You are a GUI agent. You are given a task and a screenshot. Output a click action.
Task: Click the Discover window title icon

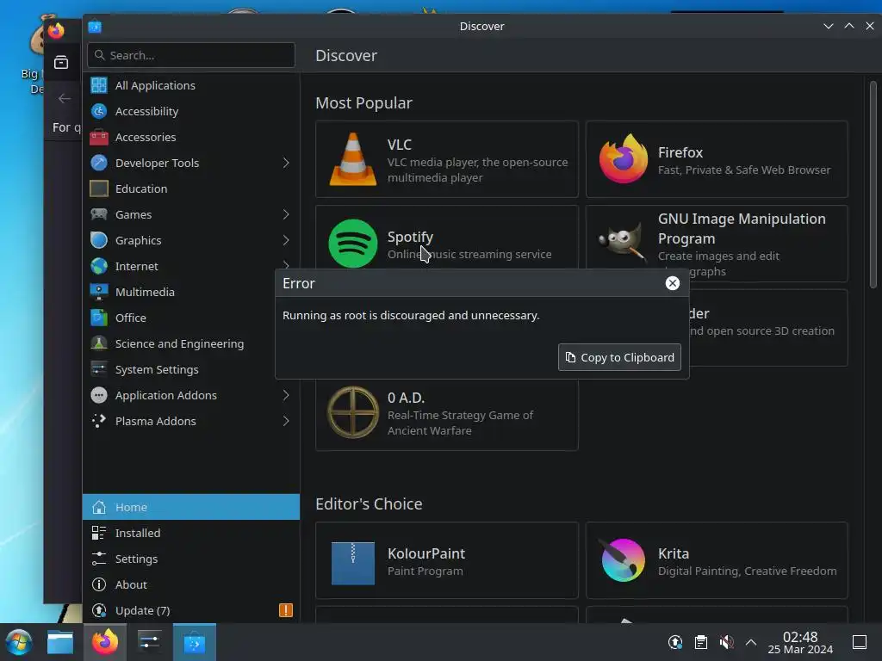(95, 27)
